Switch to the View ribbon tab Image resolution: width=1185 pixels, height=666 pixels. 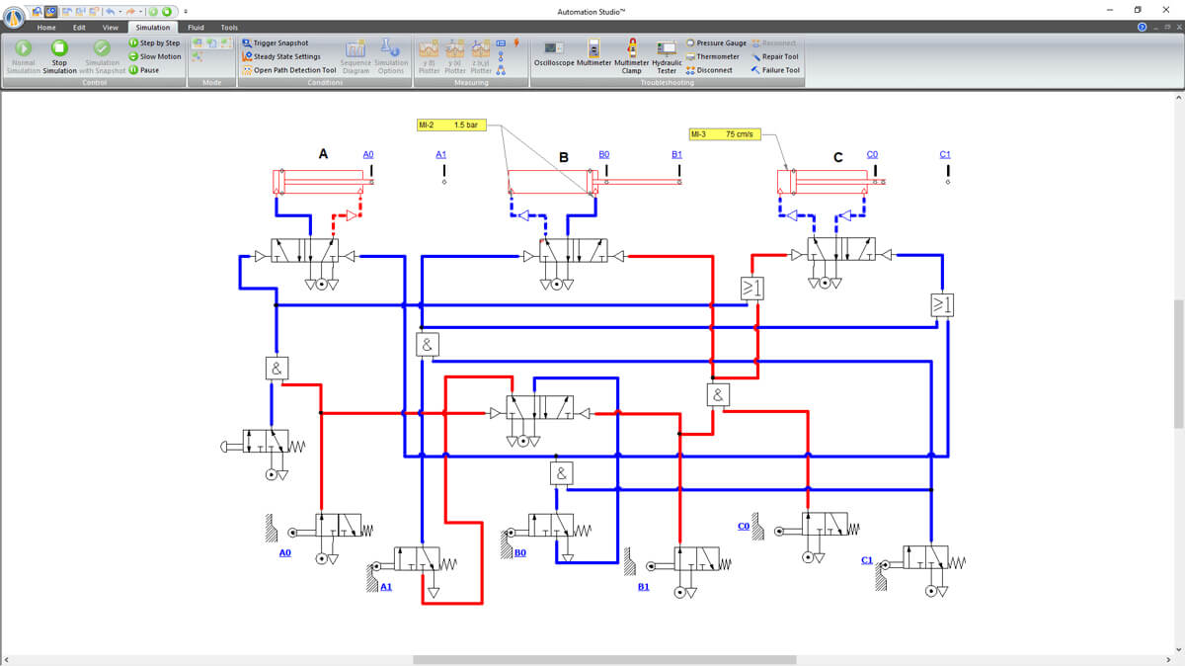point(111,28)
